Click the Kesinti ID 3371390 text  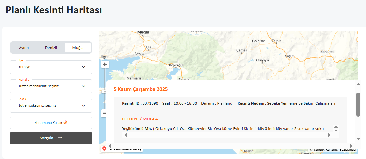(140, 103)
